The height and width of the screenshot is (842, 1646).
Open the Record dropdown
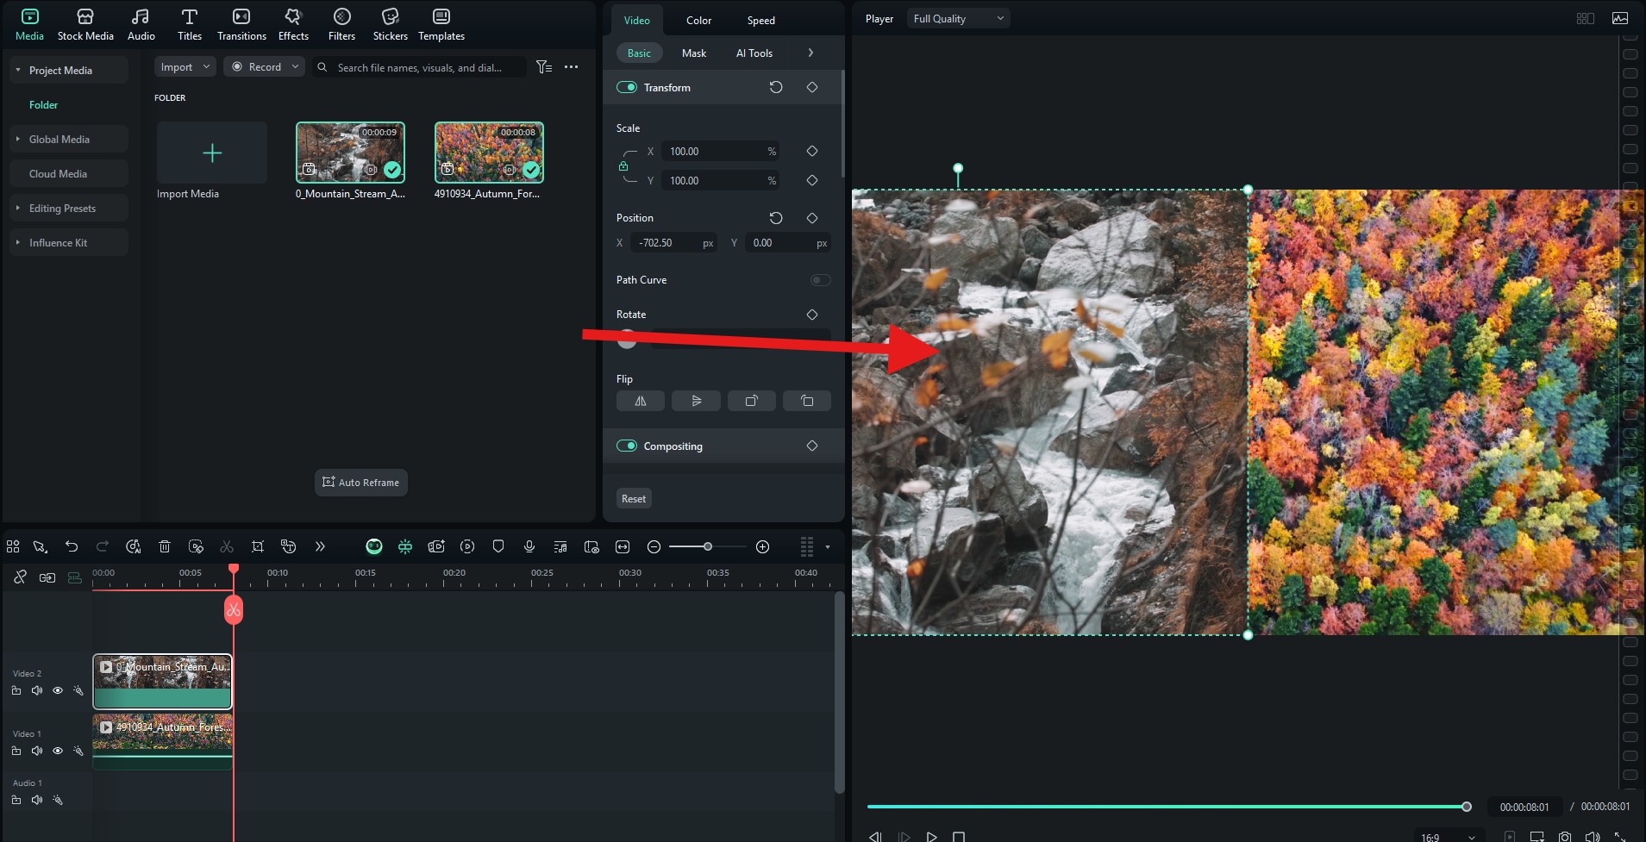[x=264, y=67]
